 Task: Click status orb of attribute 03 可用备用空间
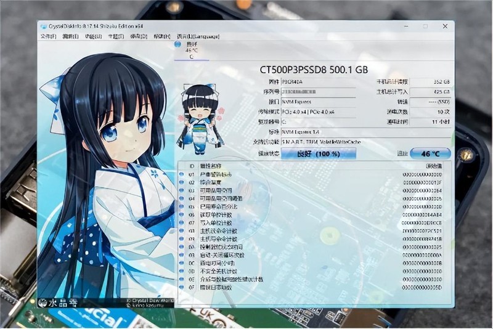[x=181, y=190]
